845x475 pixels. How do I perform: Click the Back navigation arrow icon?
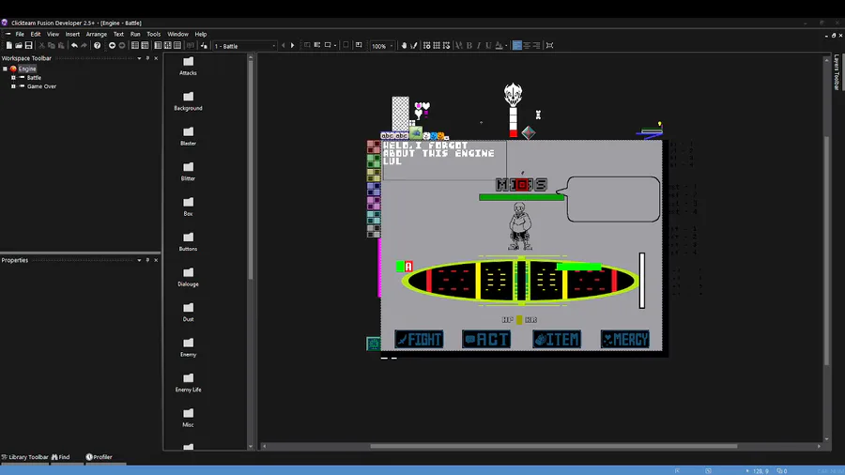click(112, 46)
